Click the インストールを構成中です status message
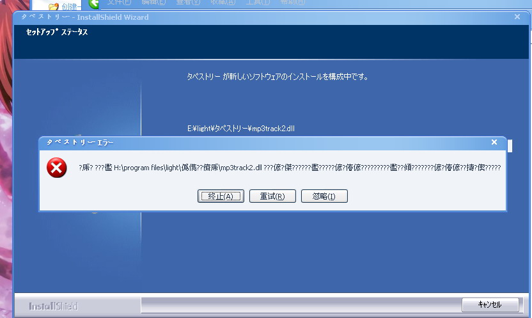The width and height of the screenshot is (532, 318). [278, 76]
